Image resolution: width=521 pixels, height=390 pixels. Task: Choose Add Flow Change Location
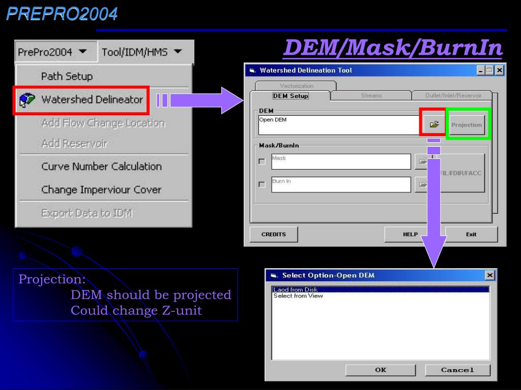pos(103,123)
